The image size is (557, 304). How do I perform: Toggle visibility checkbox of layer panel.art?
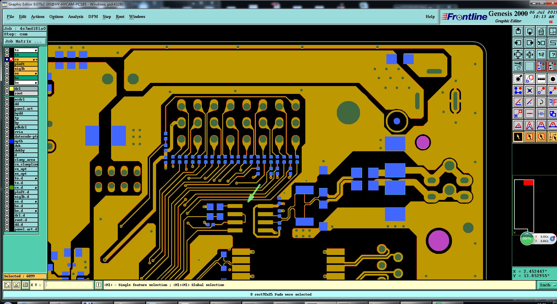tap(7, 109)
